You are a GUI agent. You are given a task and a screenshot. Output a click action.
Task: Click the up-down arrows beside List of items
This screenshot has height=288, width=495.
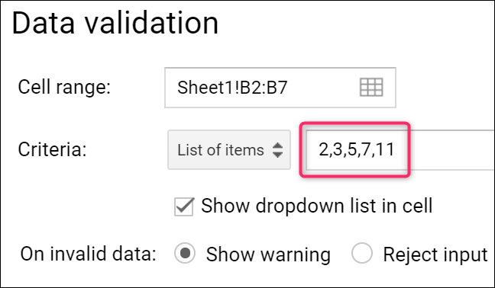pyautogui.click(x=277, y=150)
